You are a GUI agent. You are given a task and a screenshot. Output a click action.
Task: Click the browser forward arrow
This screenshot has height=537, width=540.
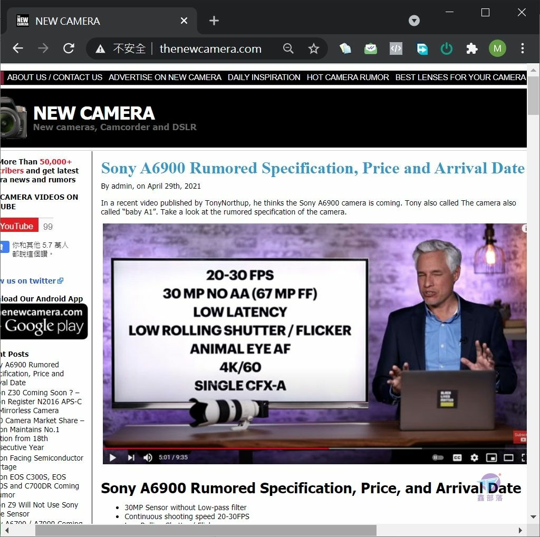(x=43, y=48)
